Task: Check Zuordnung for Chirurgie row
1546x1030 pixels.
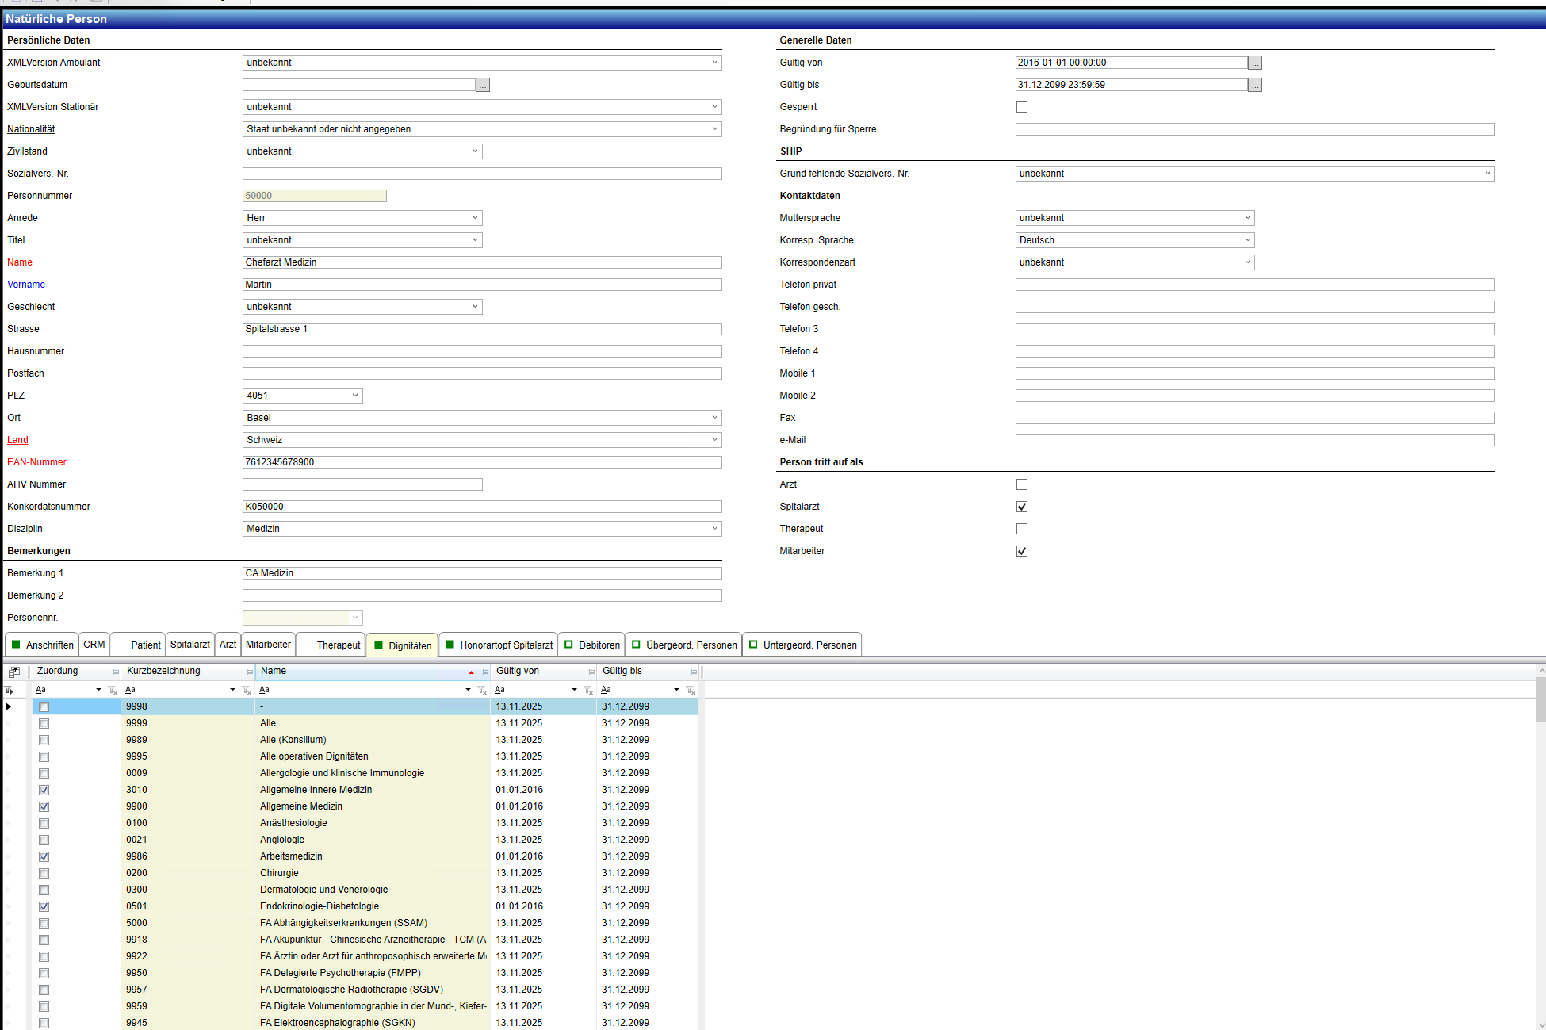Action: [x=44, y=873]
